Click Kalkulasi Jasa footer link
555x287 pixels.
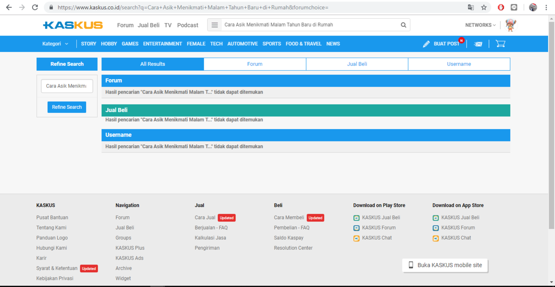[210, 238]
